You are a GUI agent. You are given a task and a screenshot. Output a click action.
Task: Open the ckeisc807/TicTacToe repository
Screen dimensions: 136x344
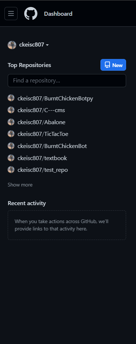(43, 134)
